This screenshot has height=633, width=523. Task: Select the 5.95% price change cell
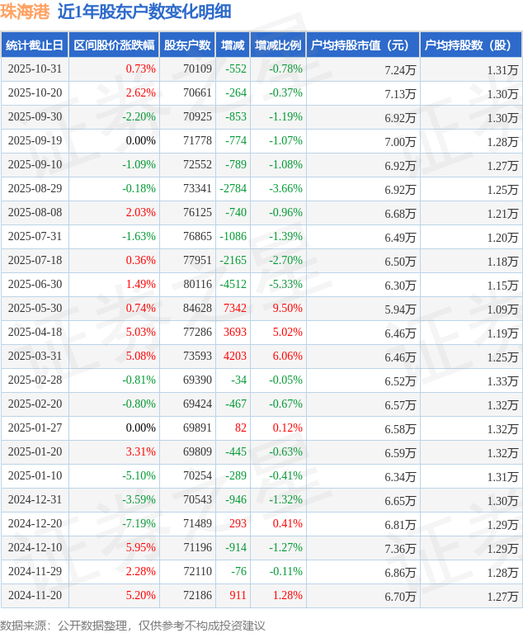[x=140, y=548]
